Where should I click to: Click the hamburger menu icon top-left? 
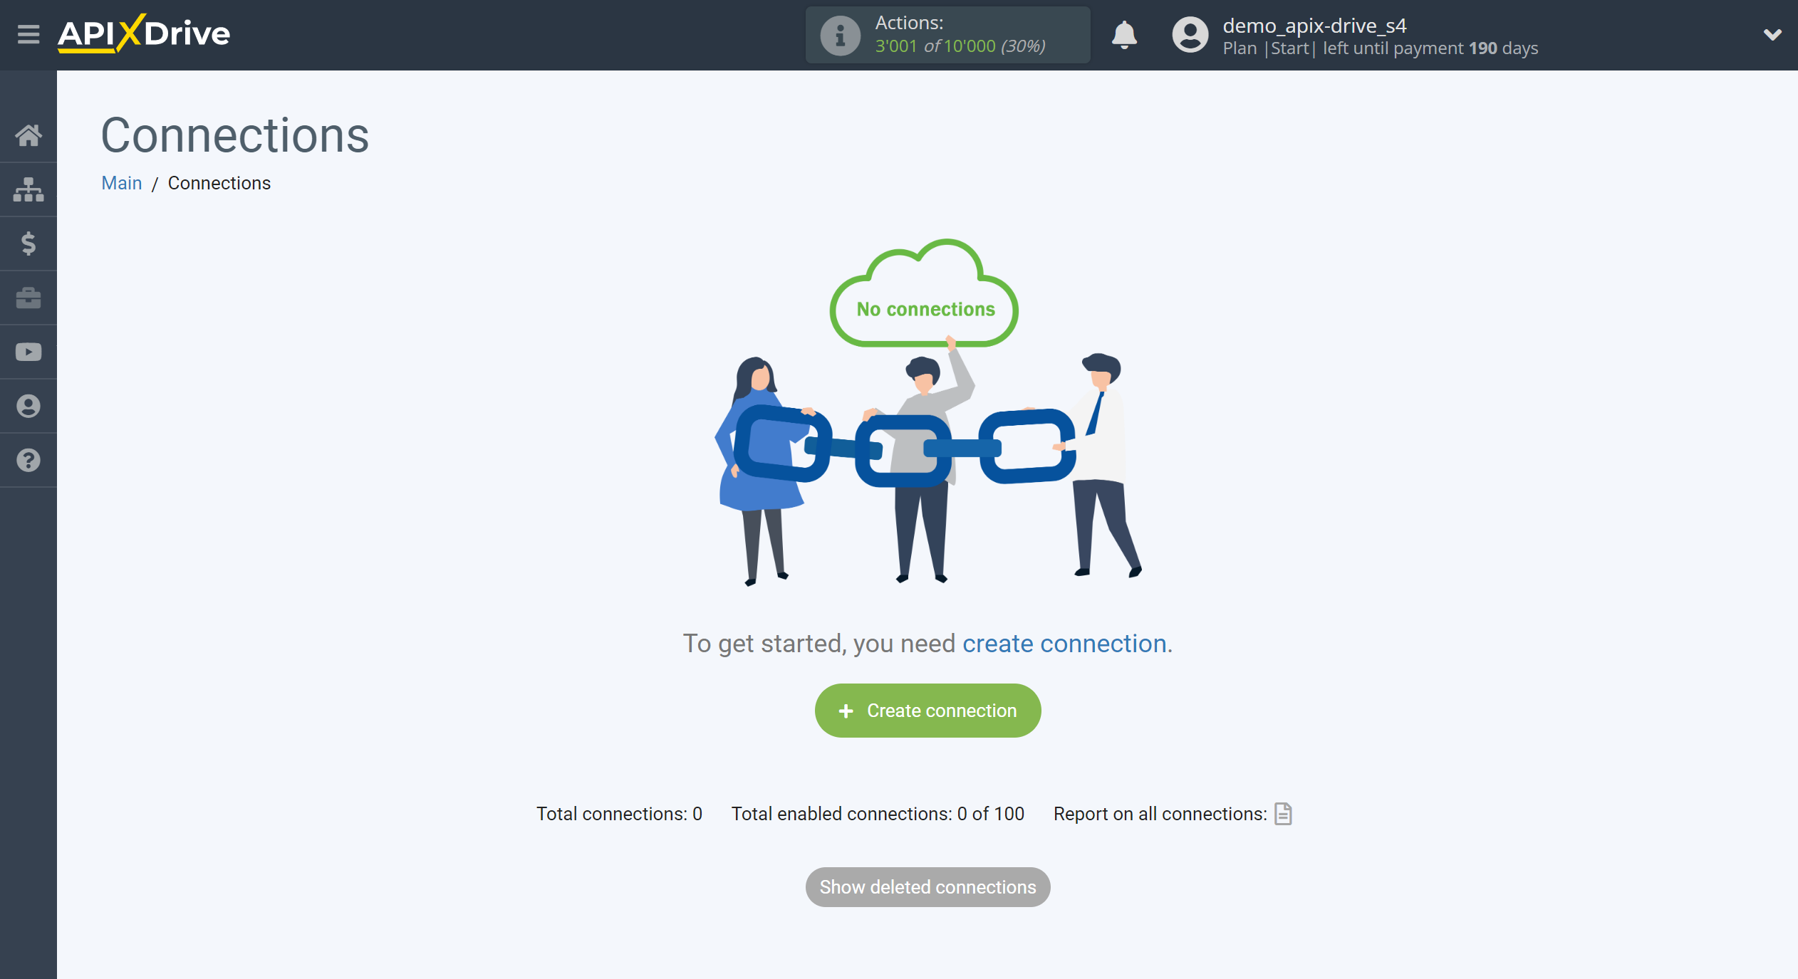pos(28,33)
